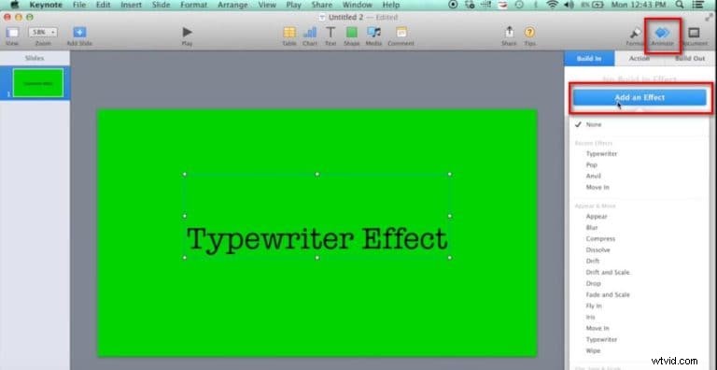Viewport: 717px width, 370px height.
Task: Choose Move In under Recent Effects
Action: click(597, 187)
